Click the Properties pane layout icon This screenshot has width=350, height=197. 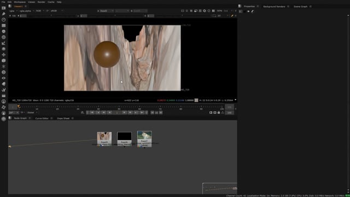[240, 6]
